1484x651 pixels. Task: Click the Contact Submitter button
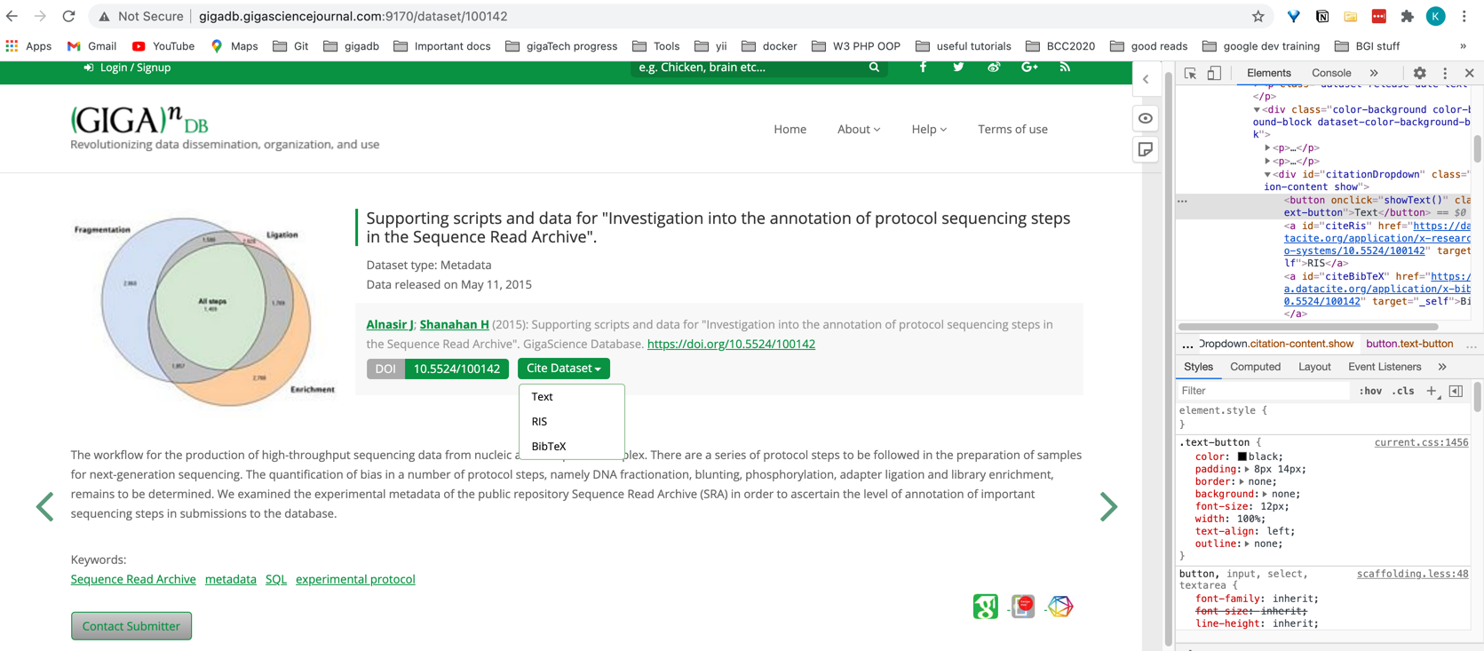coord(131,626)
